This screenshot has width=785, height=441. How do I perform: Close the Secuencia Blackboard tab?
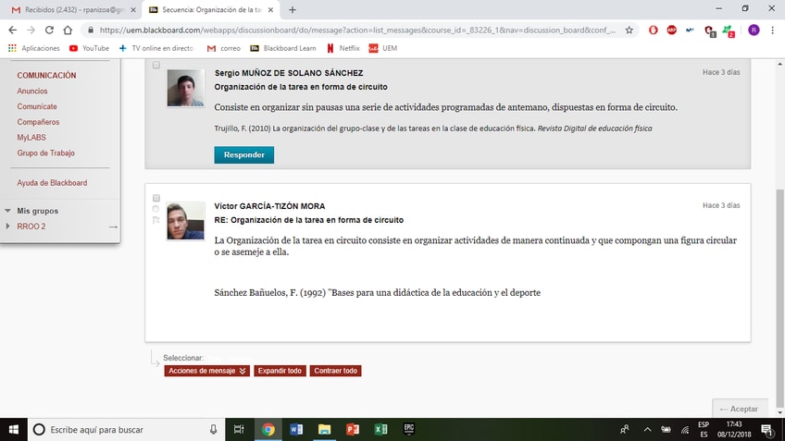[271, 9]
